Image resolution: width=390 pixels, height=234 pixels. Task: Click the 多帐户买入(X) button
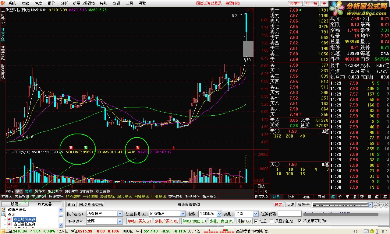point(167,221)
